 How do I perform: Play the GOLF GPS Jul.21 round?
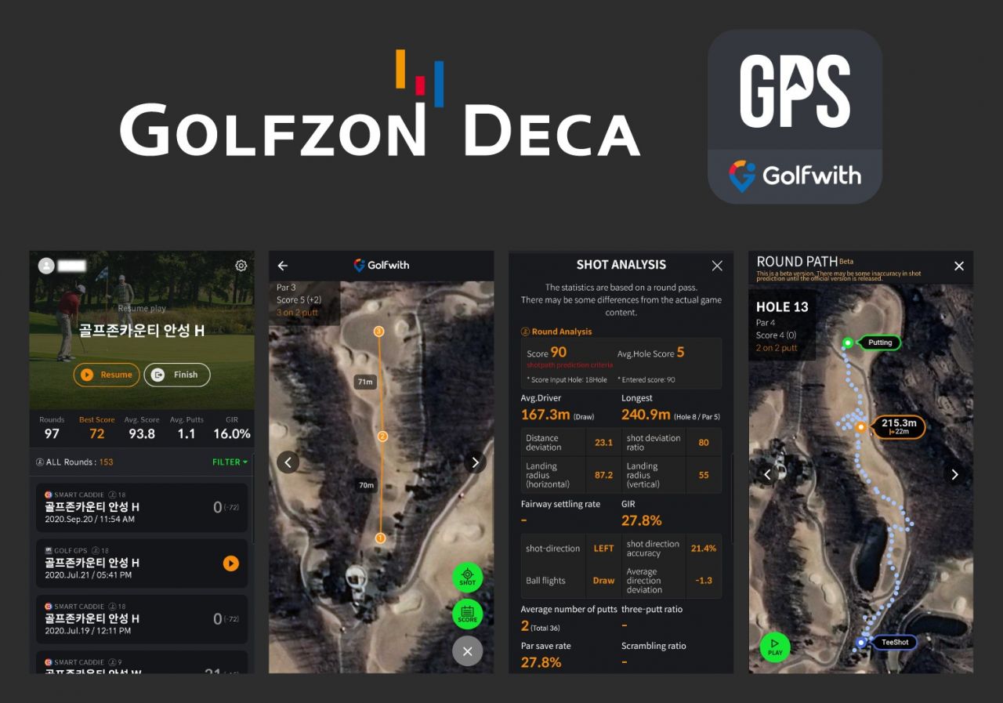pos(230,563)
